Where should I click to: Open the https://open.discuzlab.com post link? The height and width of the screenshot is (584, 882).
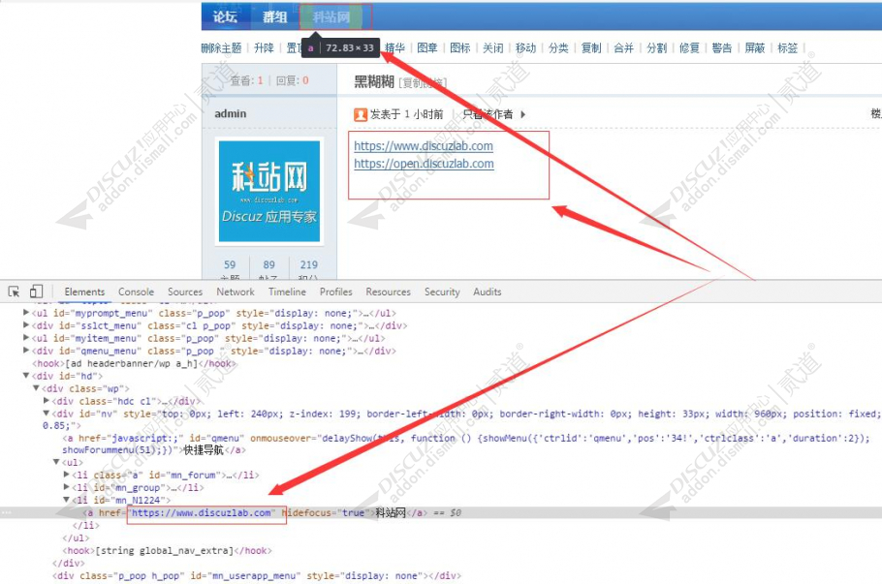[425, 164]
